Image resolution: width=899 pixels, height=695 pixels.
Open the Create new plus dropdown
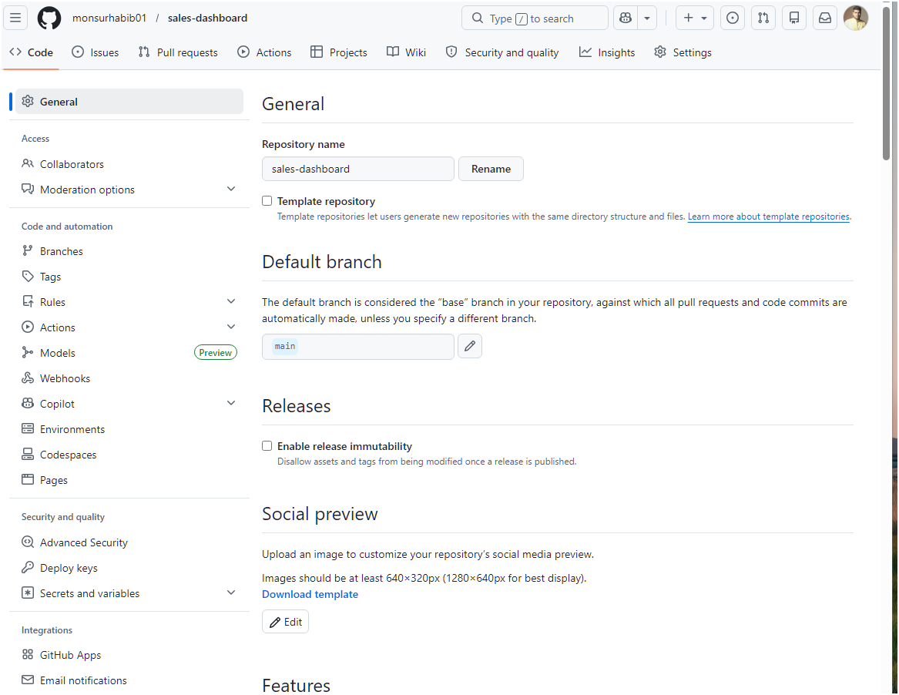tap(694, 18)
